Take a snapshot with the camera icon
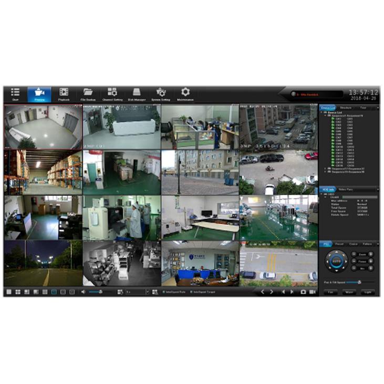The height and width of the screenshot is (384, 384). pos(303,292)
